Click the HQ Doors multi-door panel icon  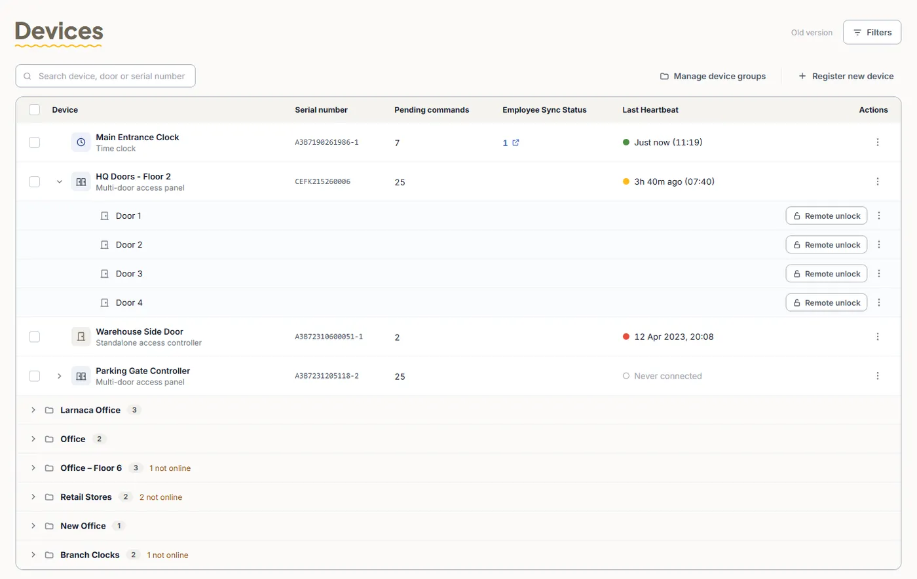pos(81,181)
